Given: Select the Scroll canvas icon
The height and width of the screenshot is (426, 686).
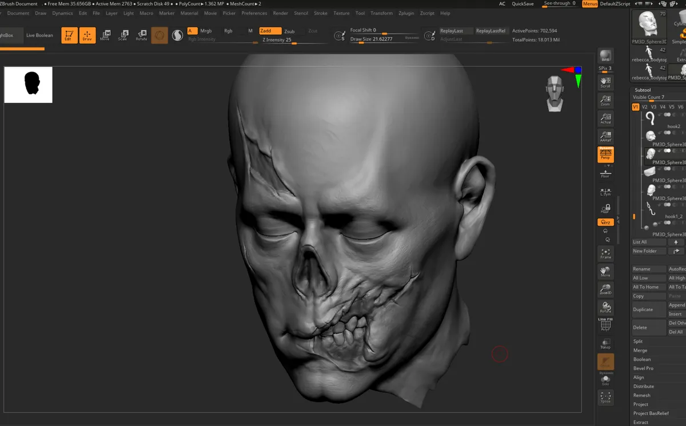Looking at the screenshot, I should coord(605,82).
